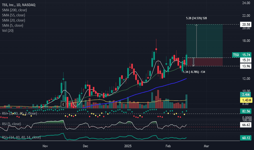Screen dimensions: 254x150
Task: Click the 'SMA (55, close)' indicator label
Action: pos(13,15)
